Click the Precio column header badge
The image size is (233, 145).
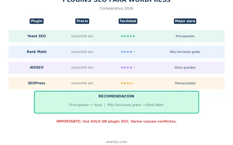[x=82, y=21]
